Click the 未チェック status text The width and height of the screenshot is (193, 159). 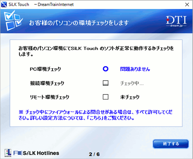[130, 97]
